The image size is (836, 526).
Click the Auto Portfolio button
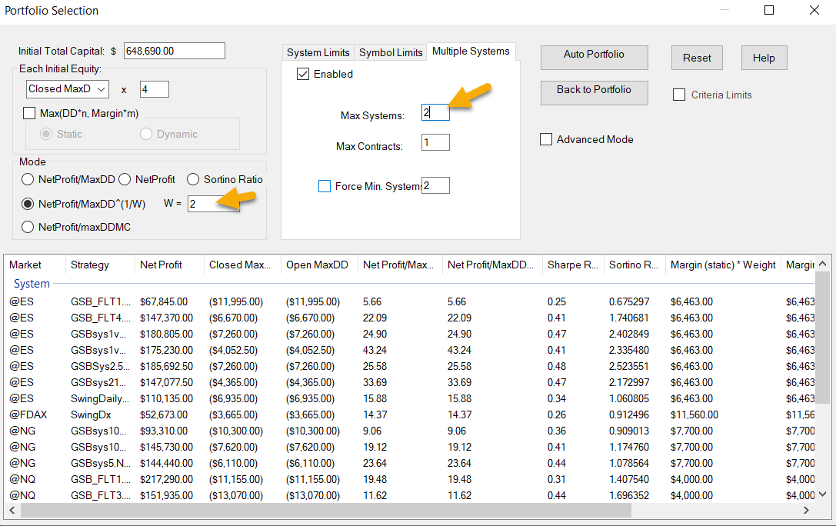pyautogui.click(x=594, y=55)
